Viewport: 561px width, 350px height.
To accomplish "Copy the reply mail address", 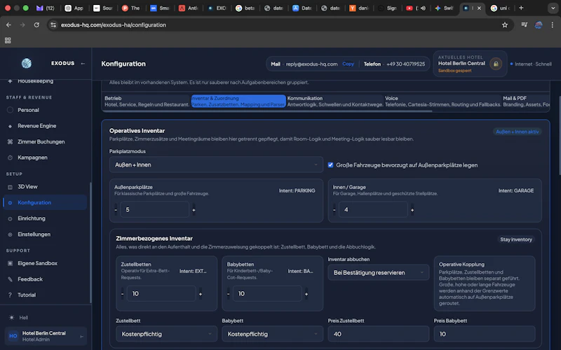I will [348, 64].
